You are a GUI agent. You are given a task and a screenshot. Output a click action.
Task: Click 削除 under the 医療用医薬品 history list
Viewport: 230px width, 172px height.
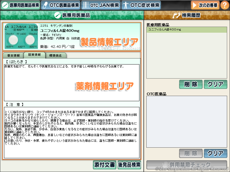(191, 84)
